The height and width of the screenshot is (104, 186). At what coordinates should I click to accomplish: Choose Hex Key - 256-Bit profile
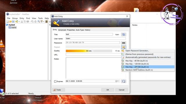point(148,67)
